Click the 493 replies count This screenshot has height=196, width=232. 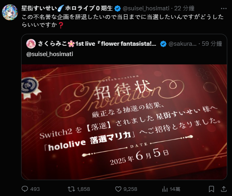pos(35,189)
